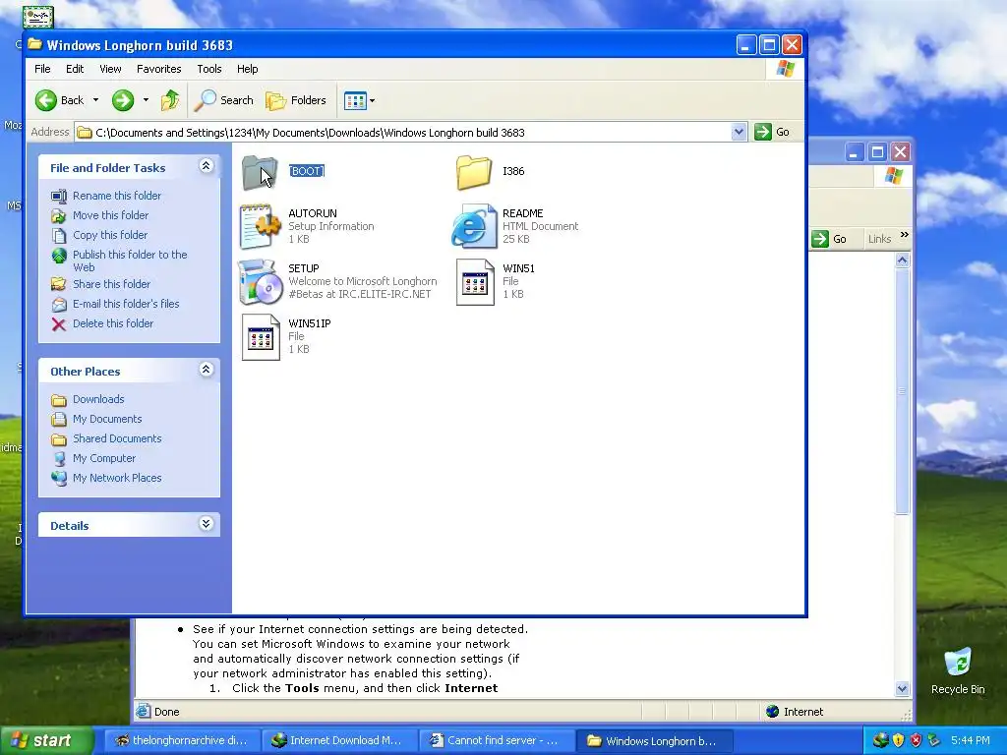The height and width of the screenshot is (755, 1007).
Task: Select the WIN51 file icon
Action: pos(475,281)
